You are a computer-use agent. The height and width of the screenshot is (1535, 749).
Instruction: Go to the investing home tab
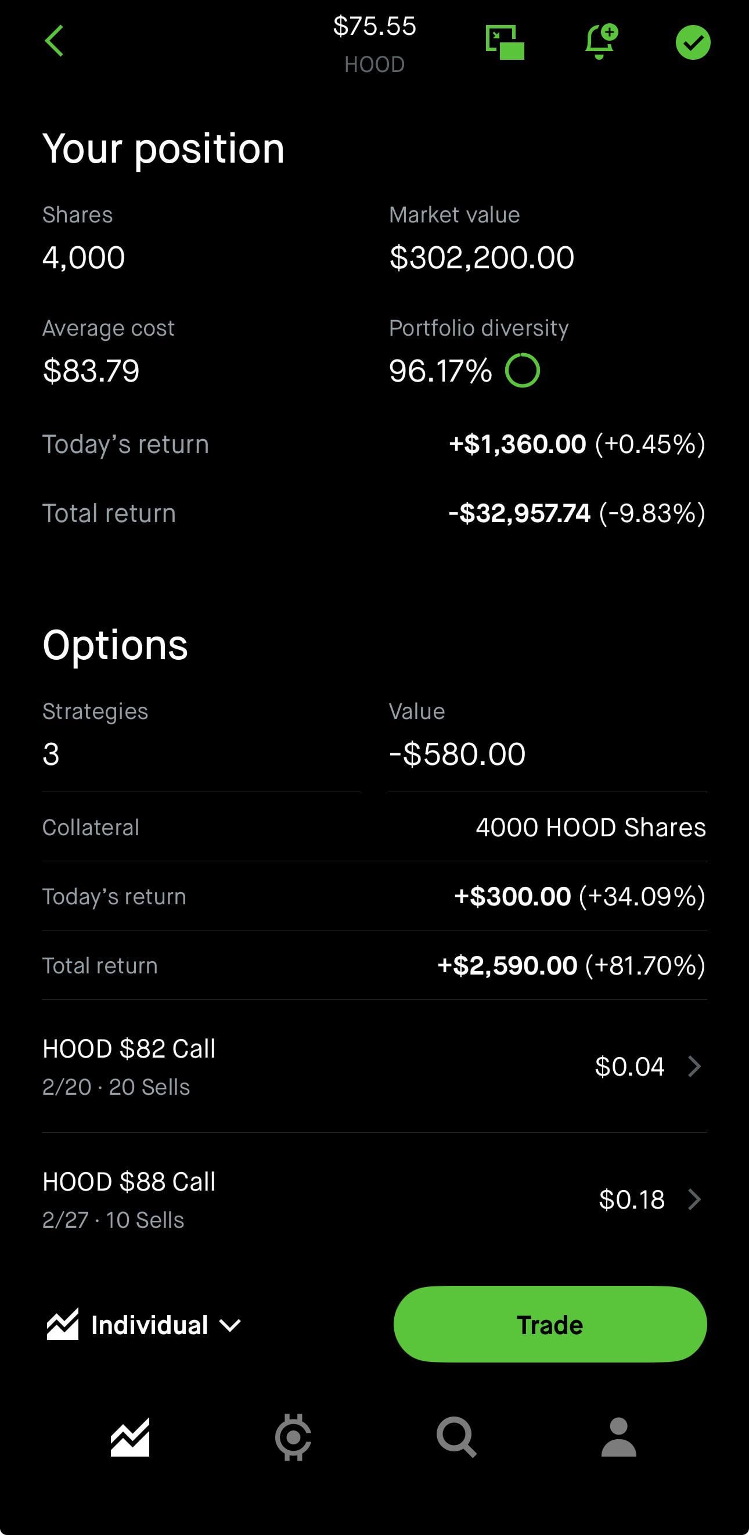130,1437
